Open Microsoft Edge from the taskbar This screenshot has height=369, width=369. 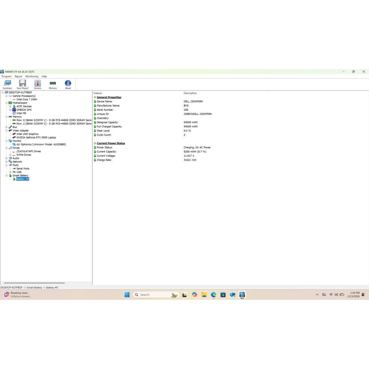(x=213, y=295)
